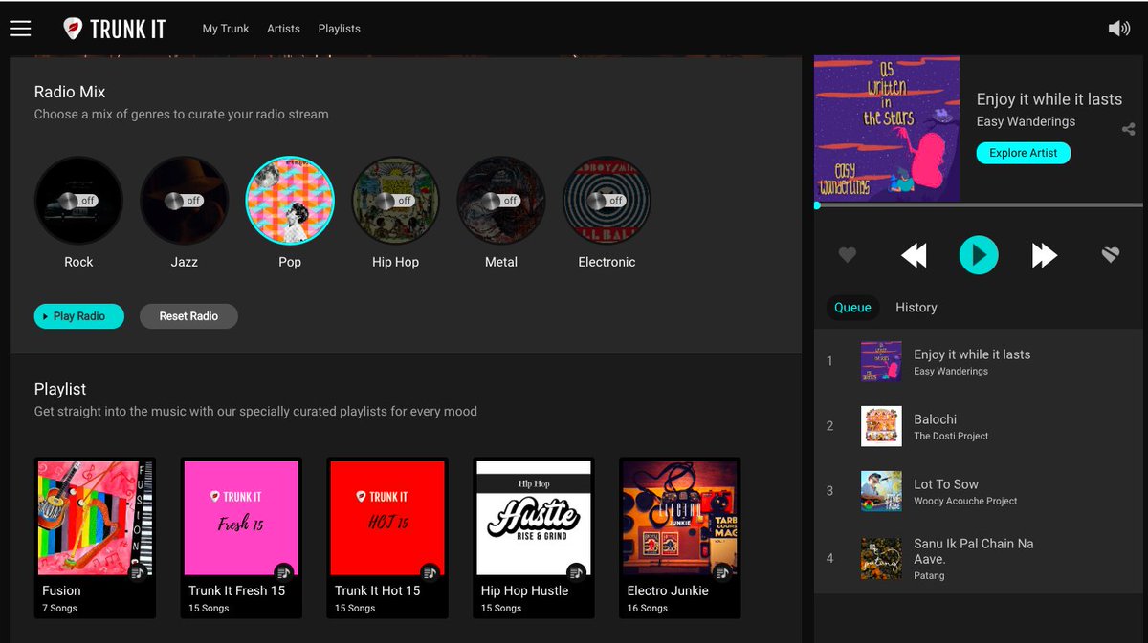This screenshot has width=1148, height=643.
Task: Go to Artists page
Action: tap(283, 29)
